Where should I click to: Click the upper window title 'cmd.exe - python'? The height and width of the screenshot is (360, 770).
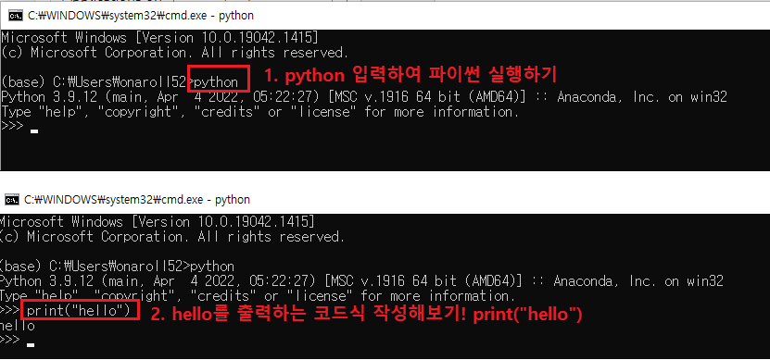(x=141, y=15)
